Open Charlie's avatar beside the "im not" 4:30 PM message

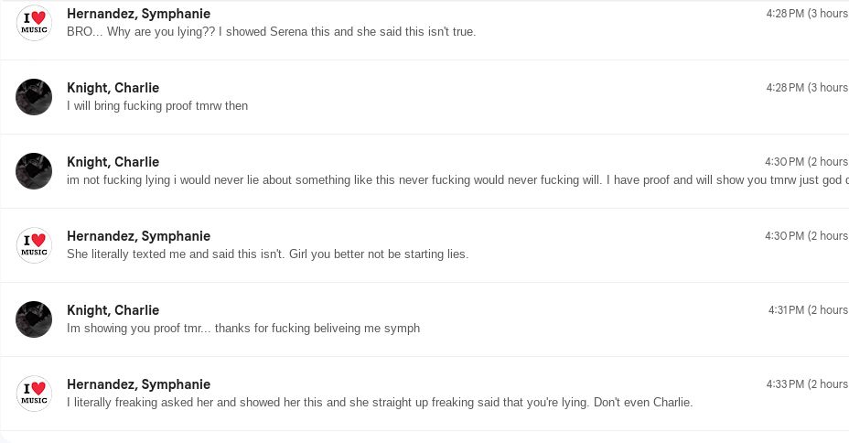[34, 171]
